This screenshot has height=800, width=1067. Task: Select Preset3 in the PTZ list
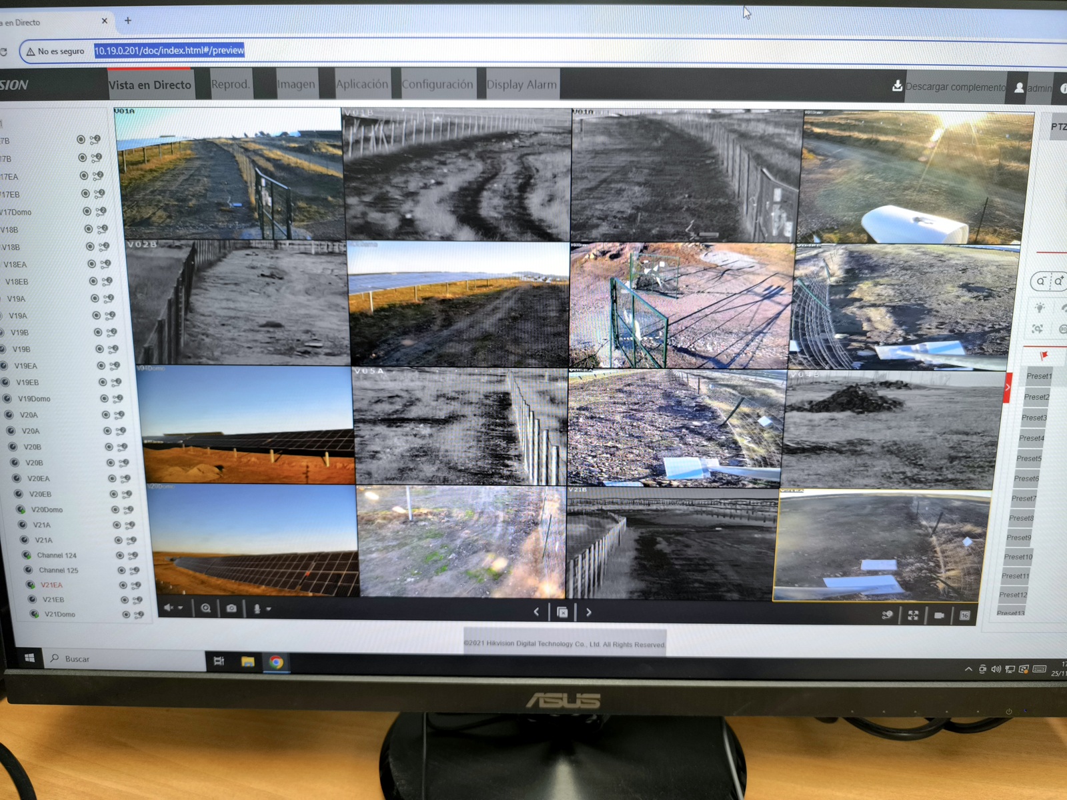point(1034,418)
